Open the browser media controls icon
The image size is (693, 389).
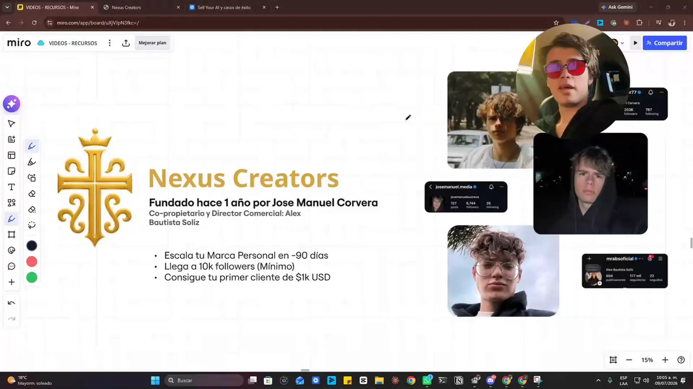[x=658, y=22]
